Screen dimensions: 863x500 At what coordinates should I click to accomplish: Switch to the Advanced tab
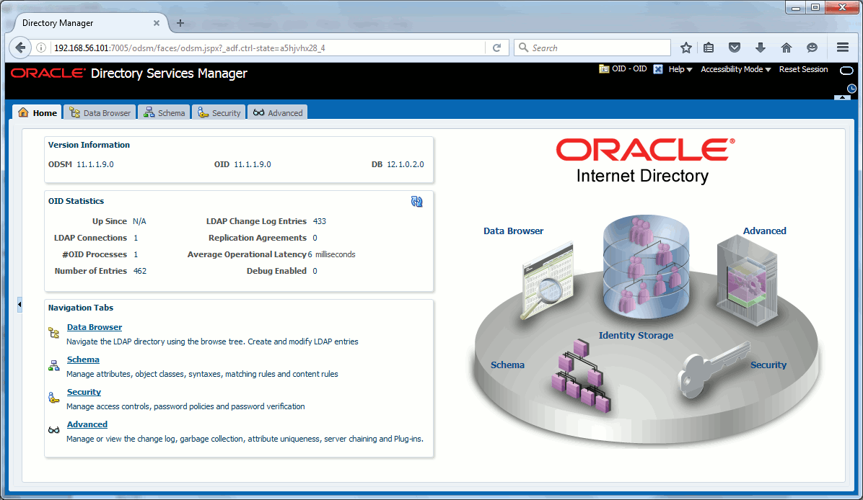point(278,112)
